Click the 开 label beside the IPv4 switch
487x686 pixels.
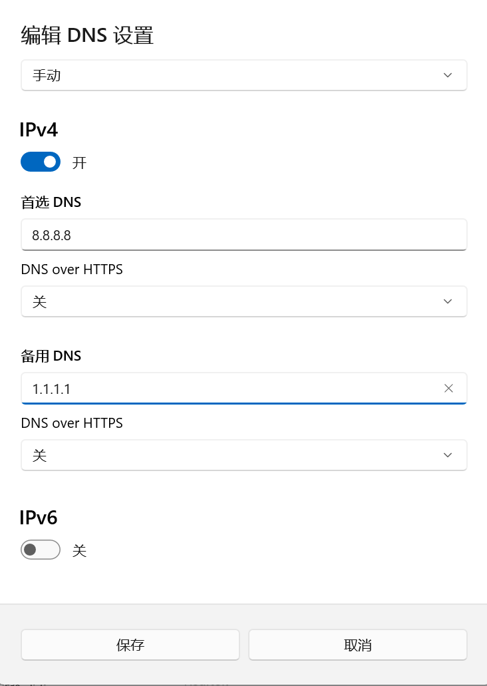[x=80, y=162]
